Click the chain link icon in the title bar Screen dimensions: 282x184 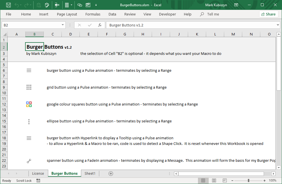pyautogui.click(x=80, y=5)
